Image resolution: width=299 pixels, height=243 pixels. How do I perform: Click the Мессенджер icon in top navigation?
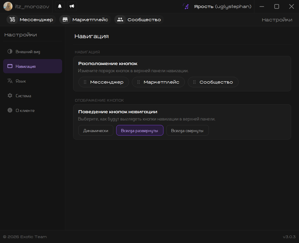(13, 20)
